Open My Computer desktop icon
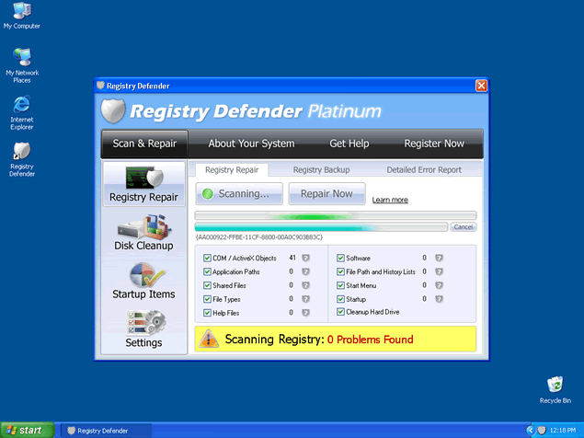The height and width of the screenshot is (438, 584). click(20, 15)
